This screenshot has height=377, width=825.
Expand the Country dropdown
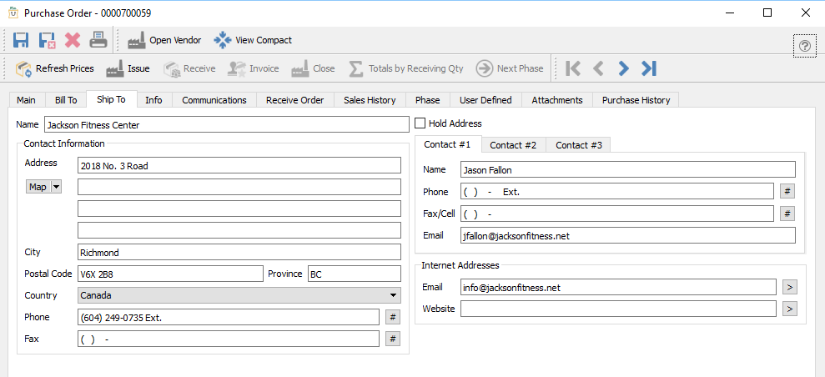(393, 295)
